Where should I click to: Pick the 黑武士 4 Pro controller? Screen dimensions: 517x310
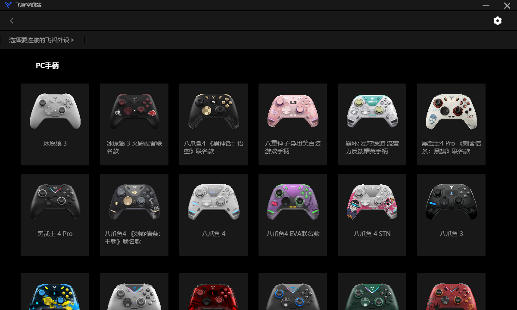(x=55, y=215)
